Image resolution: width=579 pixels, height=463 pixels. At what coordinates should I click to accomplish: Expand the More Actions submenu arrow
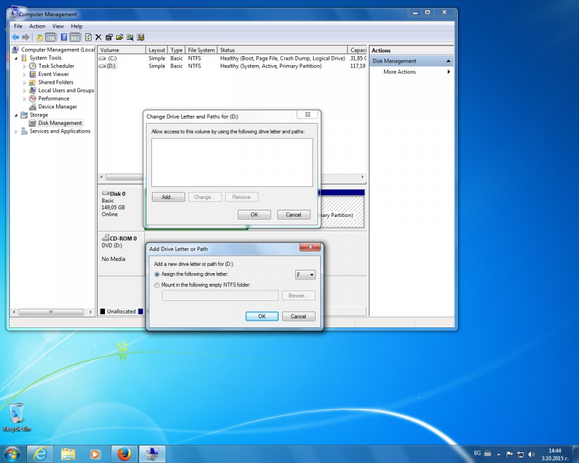[x=449, y=72]
